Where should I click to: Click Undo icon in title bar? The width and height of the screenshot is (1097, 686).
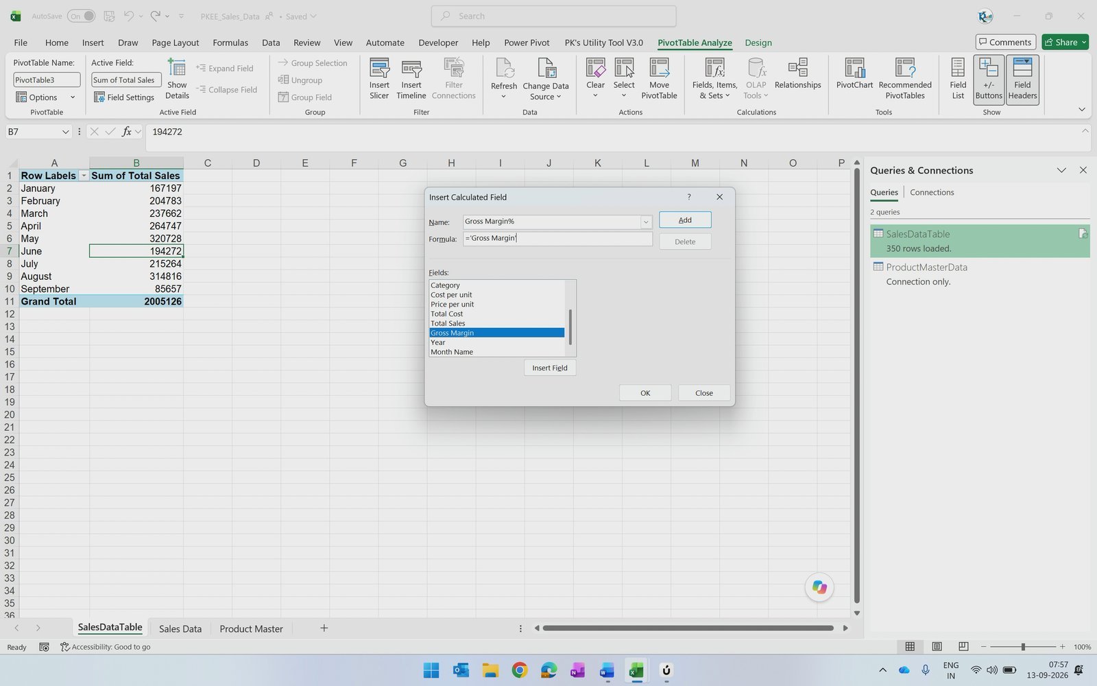coord(129,16)
